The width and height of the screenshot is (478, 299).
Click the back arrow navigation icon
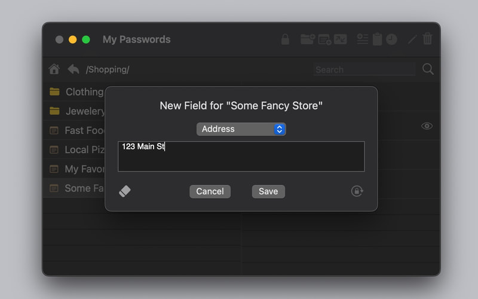[73, 69]
